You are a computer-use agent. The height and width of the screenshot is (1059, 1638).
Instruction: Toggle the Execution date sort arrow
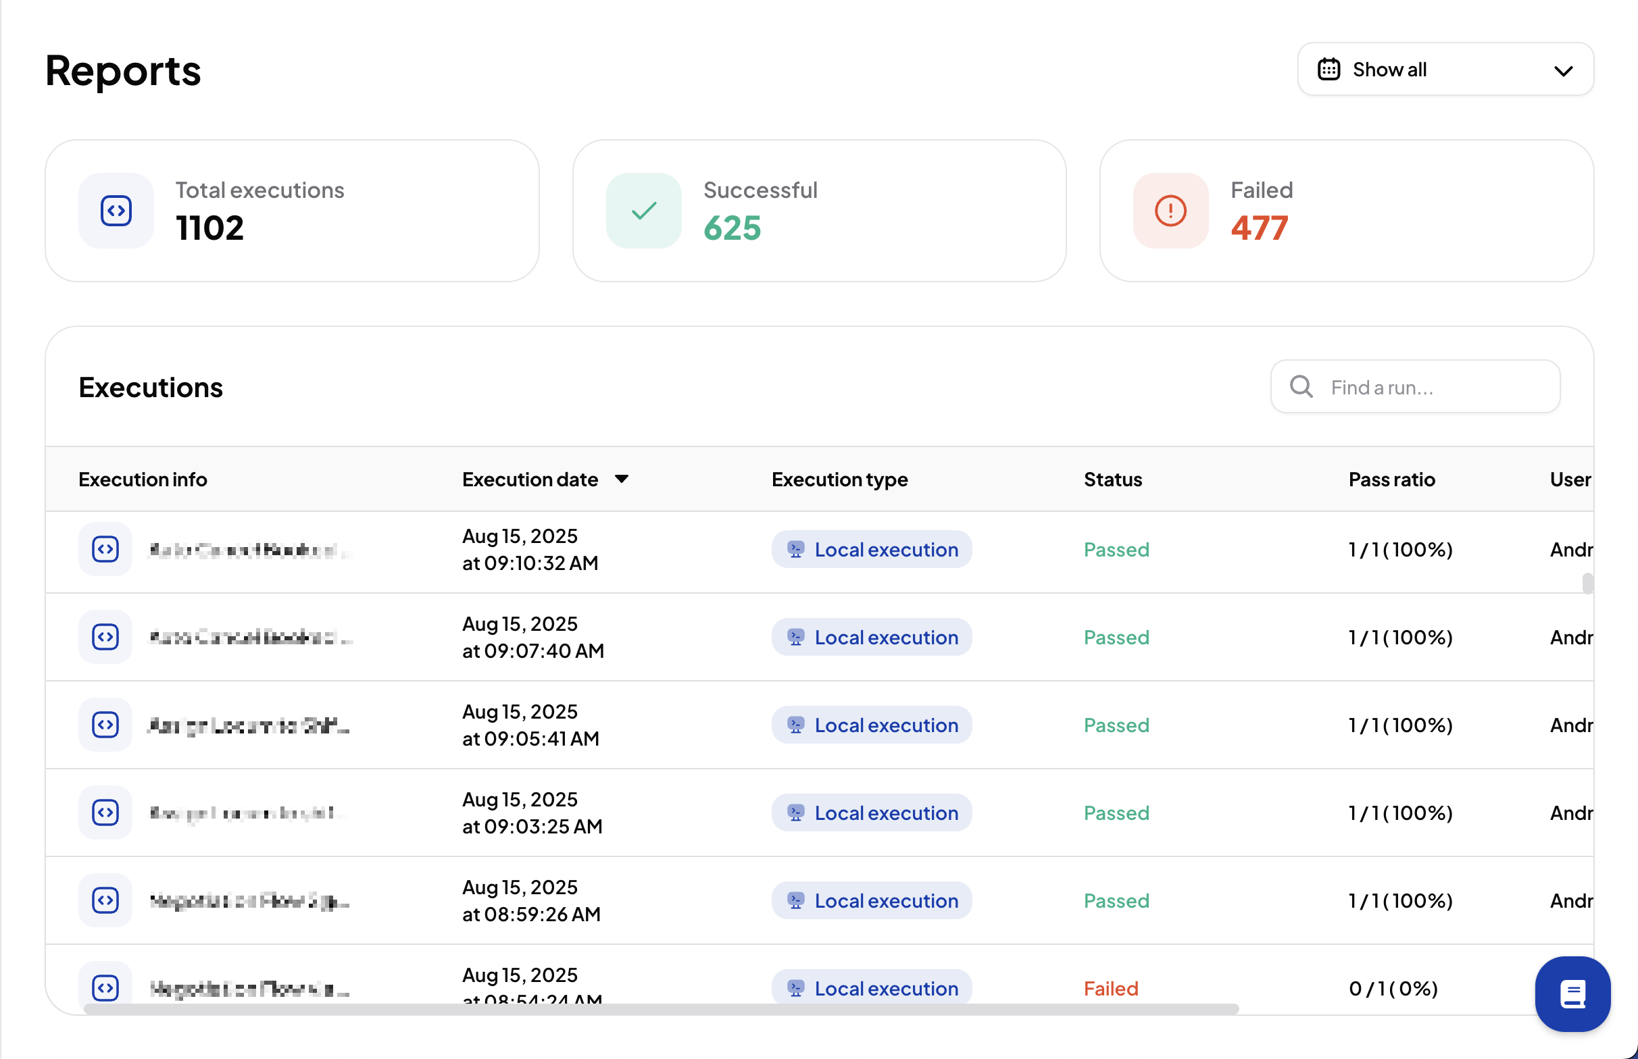click(x=621, y=479)
